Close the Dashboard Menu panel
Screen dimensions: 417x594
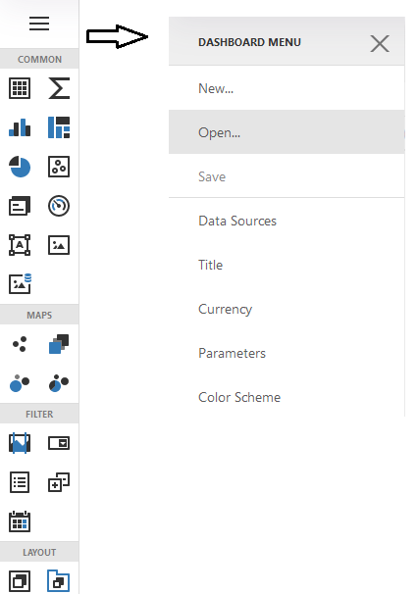[380, 43]
